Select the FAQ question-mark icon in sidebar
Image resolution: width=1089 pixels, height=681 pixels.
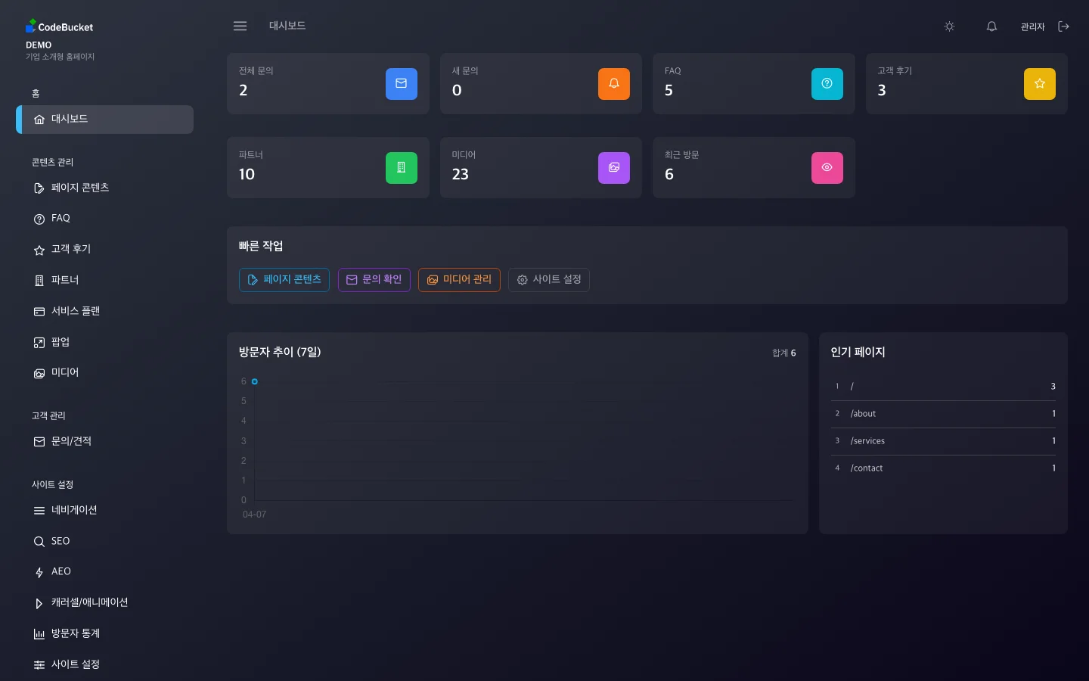coord(39,219)
